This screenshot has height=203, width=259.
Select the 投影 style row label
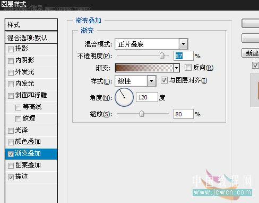pos(21,49)
